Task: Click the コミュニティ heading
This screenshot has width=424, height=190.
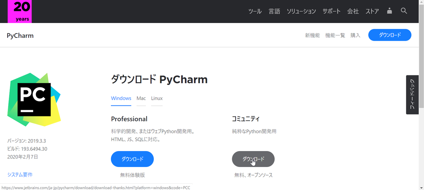Action: 246,119
